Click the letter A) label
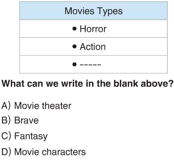The height and width of the screenshot is (160, 174). click(x=6, y=106)
